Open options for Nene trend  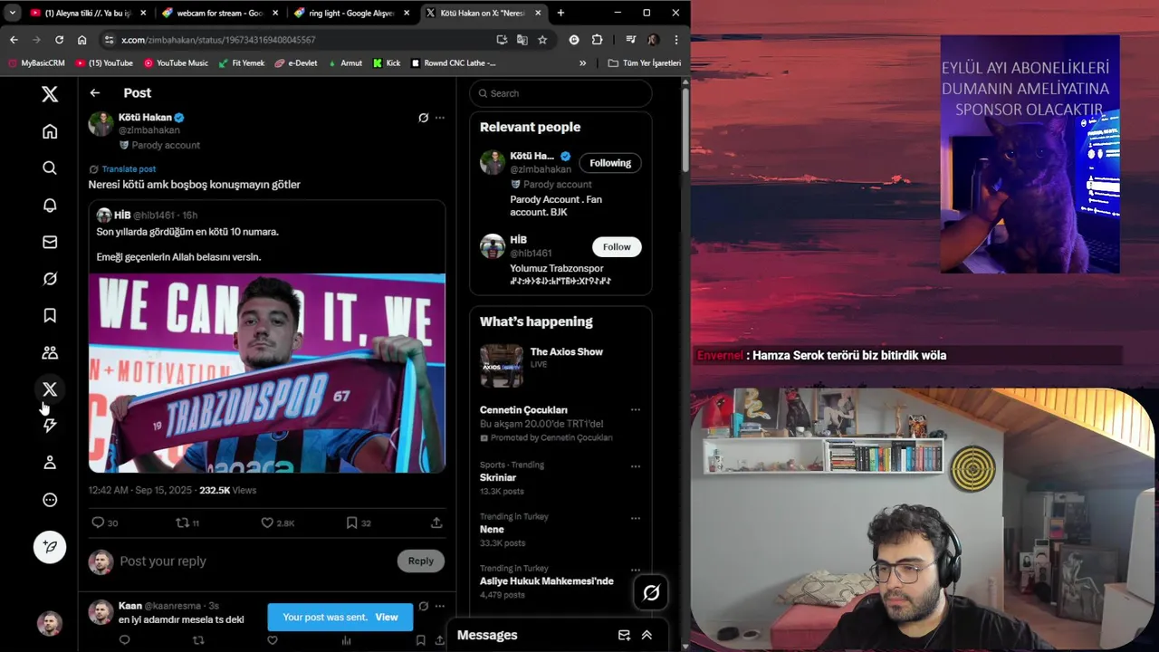point(636,518)
